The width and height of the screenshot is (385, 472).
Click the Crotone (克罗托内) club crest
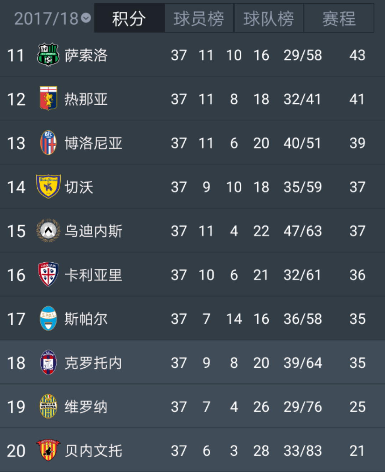(48, 362)
